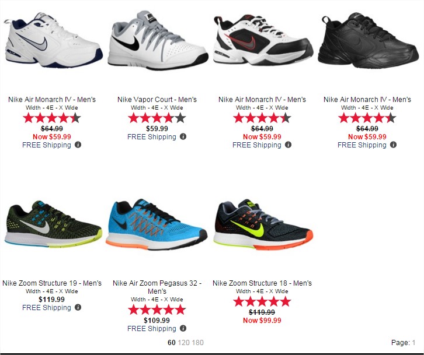The image size is (424, 355).
Task: Open shipping info for white/black Air Monarch IV
Action: 289,145
